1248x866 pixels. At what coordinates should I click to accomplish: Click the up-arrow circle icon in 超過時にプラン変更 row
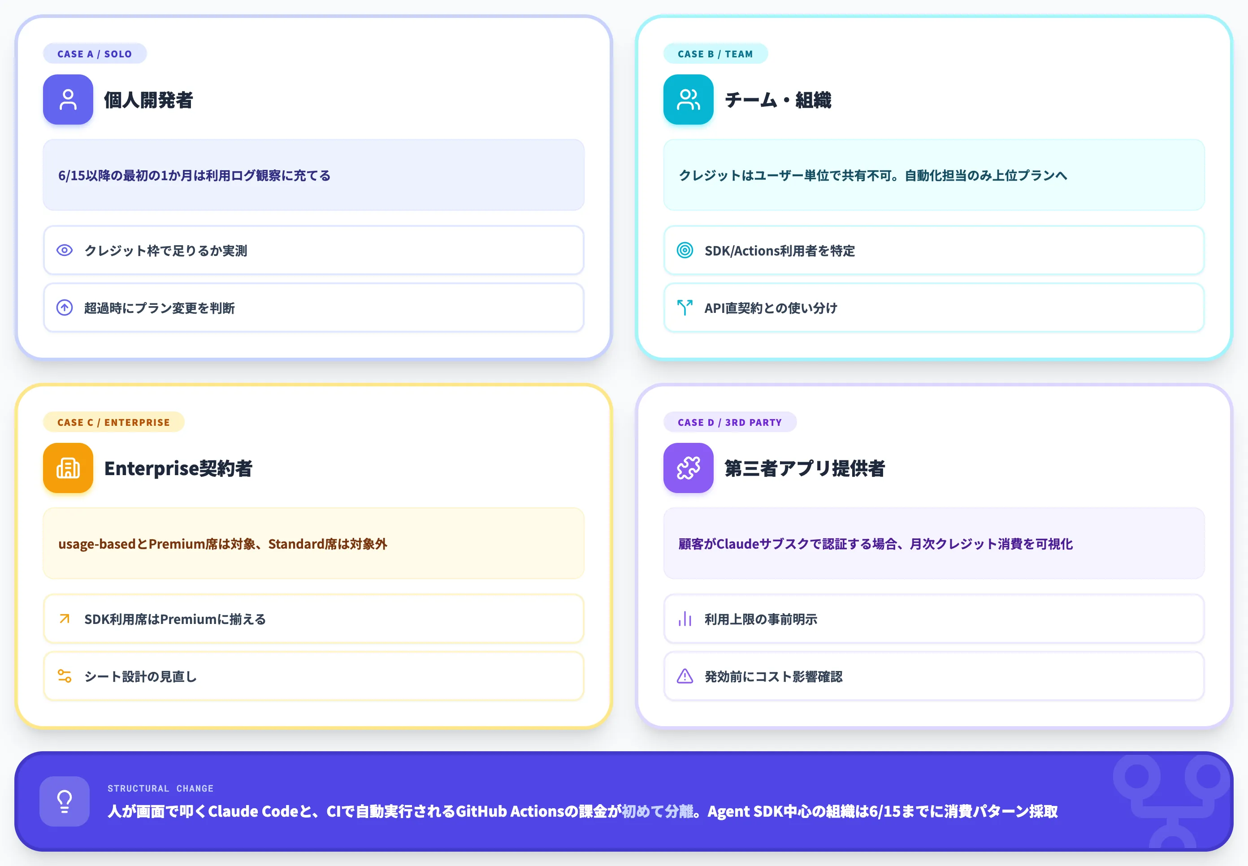click(65, 307)
